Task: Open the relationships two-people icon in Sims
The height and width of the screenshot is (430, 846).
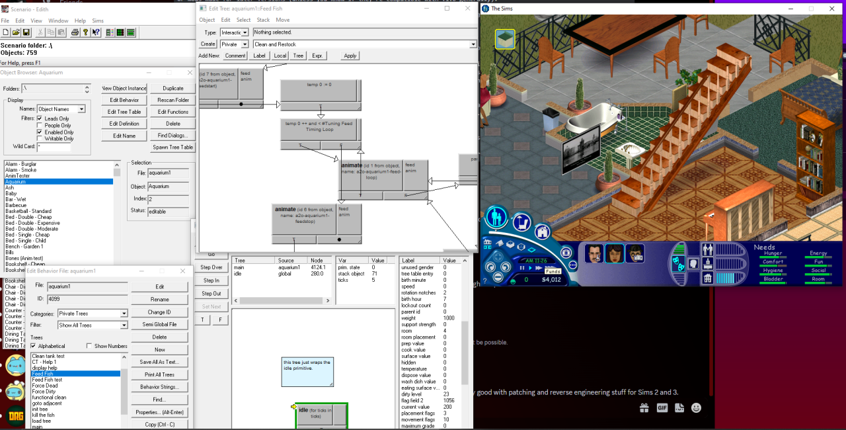Action: pos(708,250)
